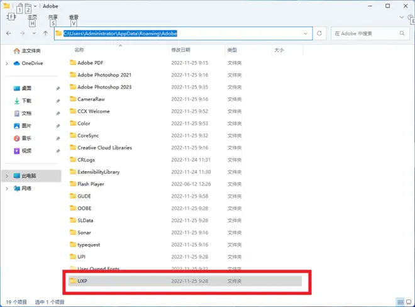Select the CCX Welcome folder

89,111
